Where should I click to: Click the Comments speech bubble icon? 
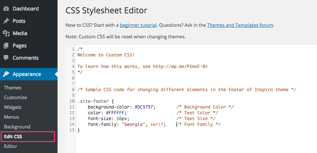pyautogui.click(x=6, y=58)
